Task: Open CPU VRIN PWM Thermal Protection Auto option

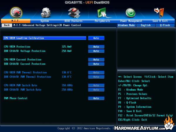Action: pos(96,72)
